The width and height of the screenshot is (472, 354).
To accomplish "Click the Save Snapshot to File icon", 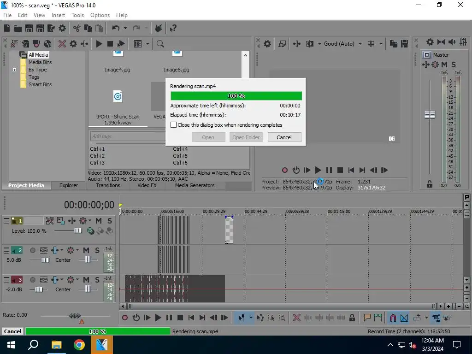I will click(x=404, y=44).
